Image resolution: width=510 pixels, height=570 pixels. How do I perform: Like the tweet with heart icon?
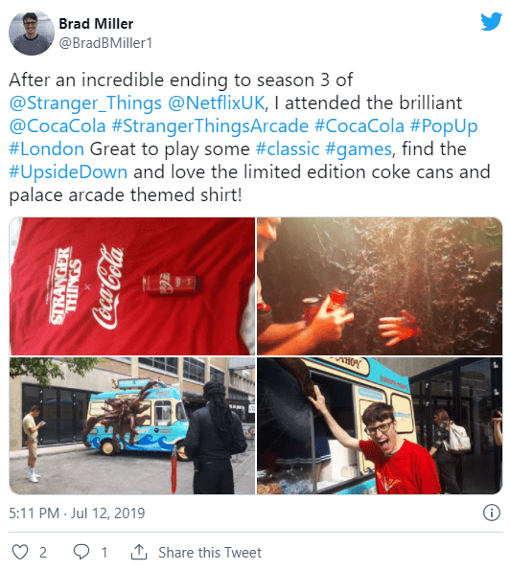(20, 552)
